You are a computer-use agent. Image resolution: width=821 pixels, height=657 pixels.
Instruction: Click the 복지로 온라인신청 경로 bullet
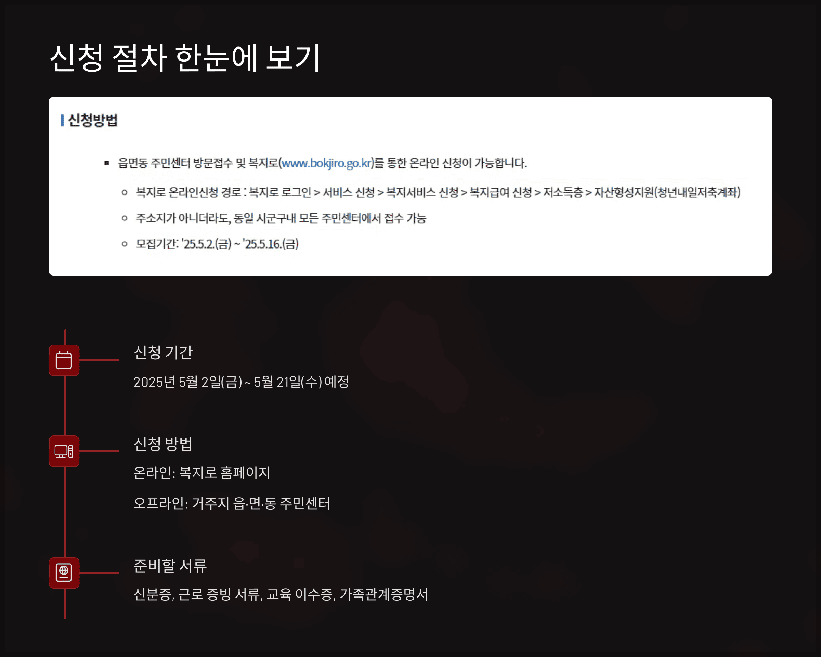point(188,192)
